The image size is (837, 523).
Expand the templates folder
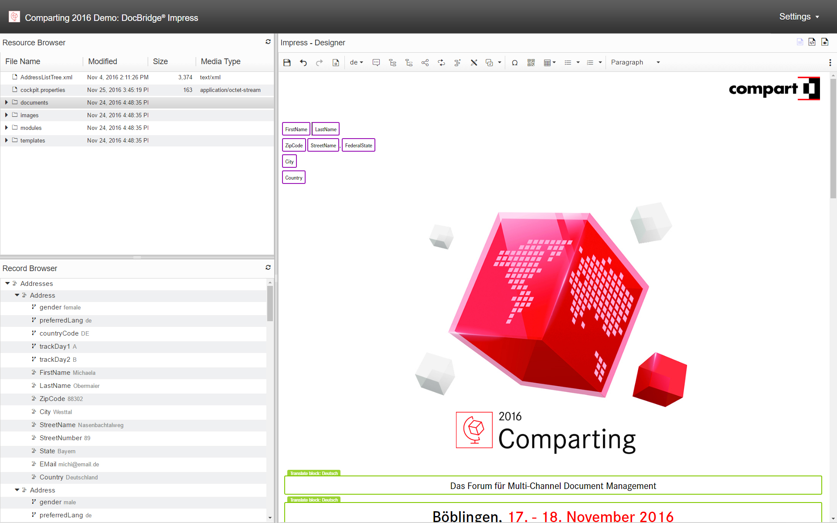[6, 140]
